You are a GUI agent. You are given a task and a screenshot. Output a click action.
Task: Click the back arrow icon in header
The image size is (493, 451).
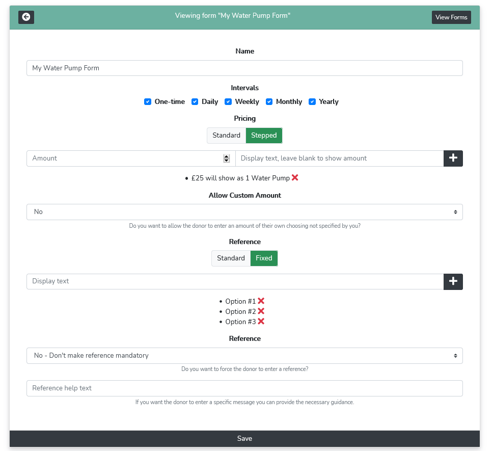(26, 17)
